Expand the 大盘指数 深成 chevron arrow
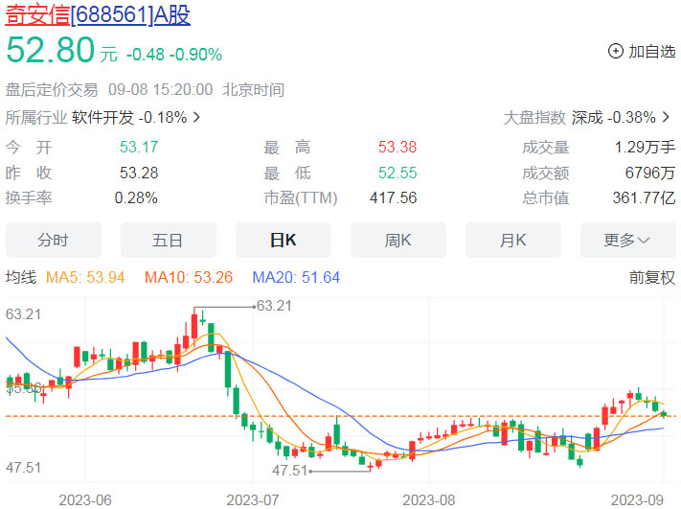 (x=666, y=117)
